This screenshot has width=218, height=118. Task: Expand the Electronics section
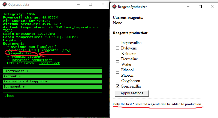(52, 71)
